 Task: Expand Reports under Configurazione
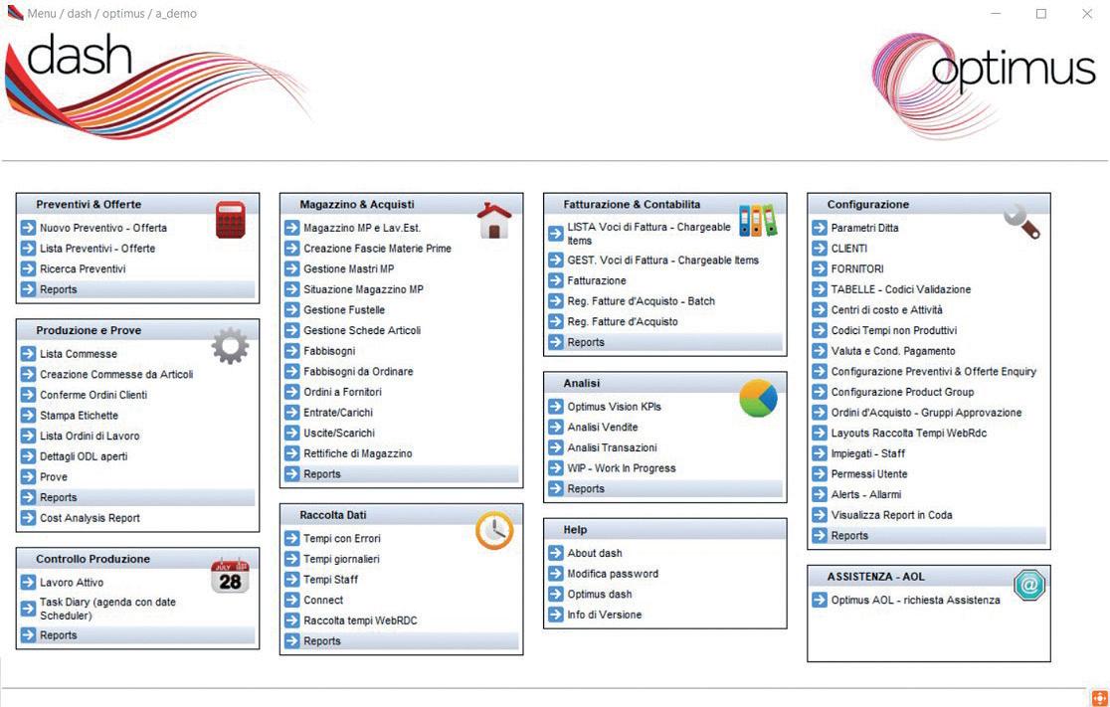click(929, 536)
